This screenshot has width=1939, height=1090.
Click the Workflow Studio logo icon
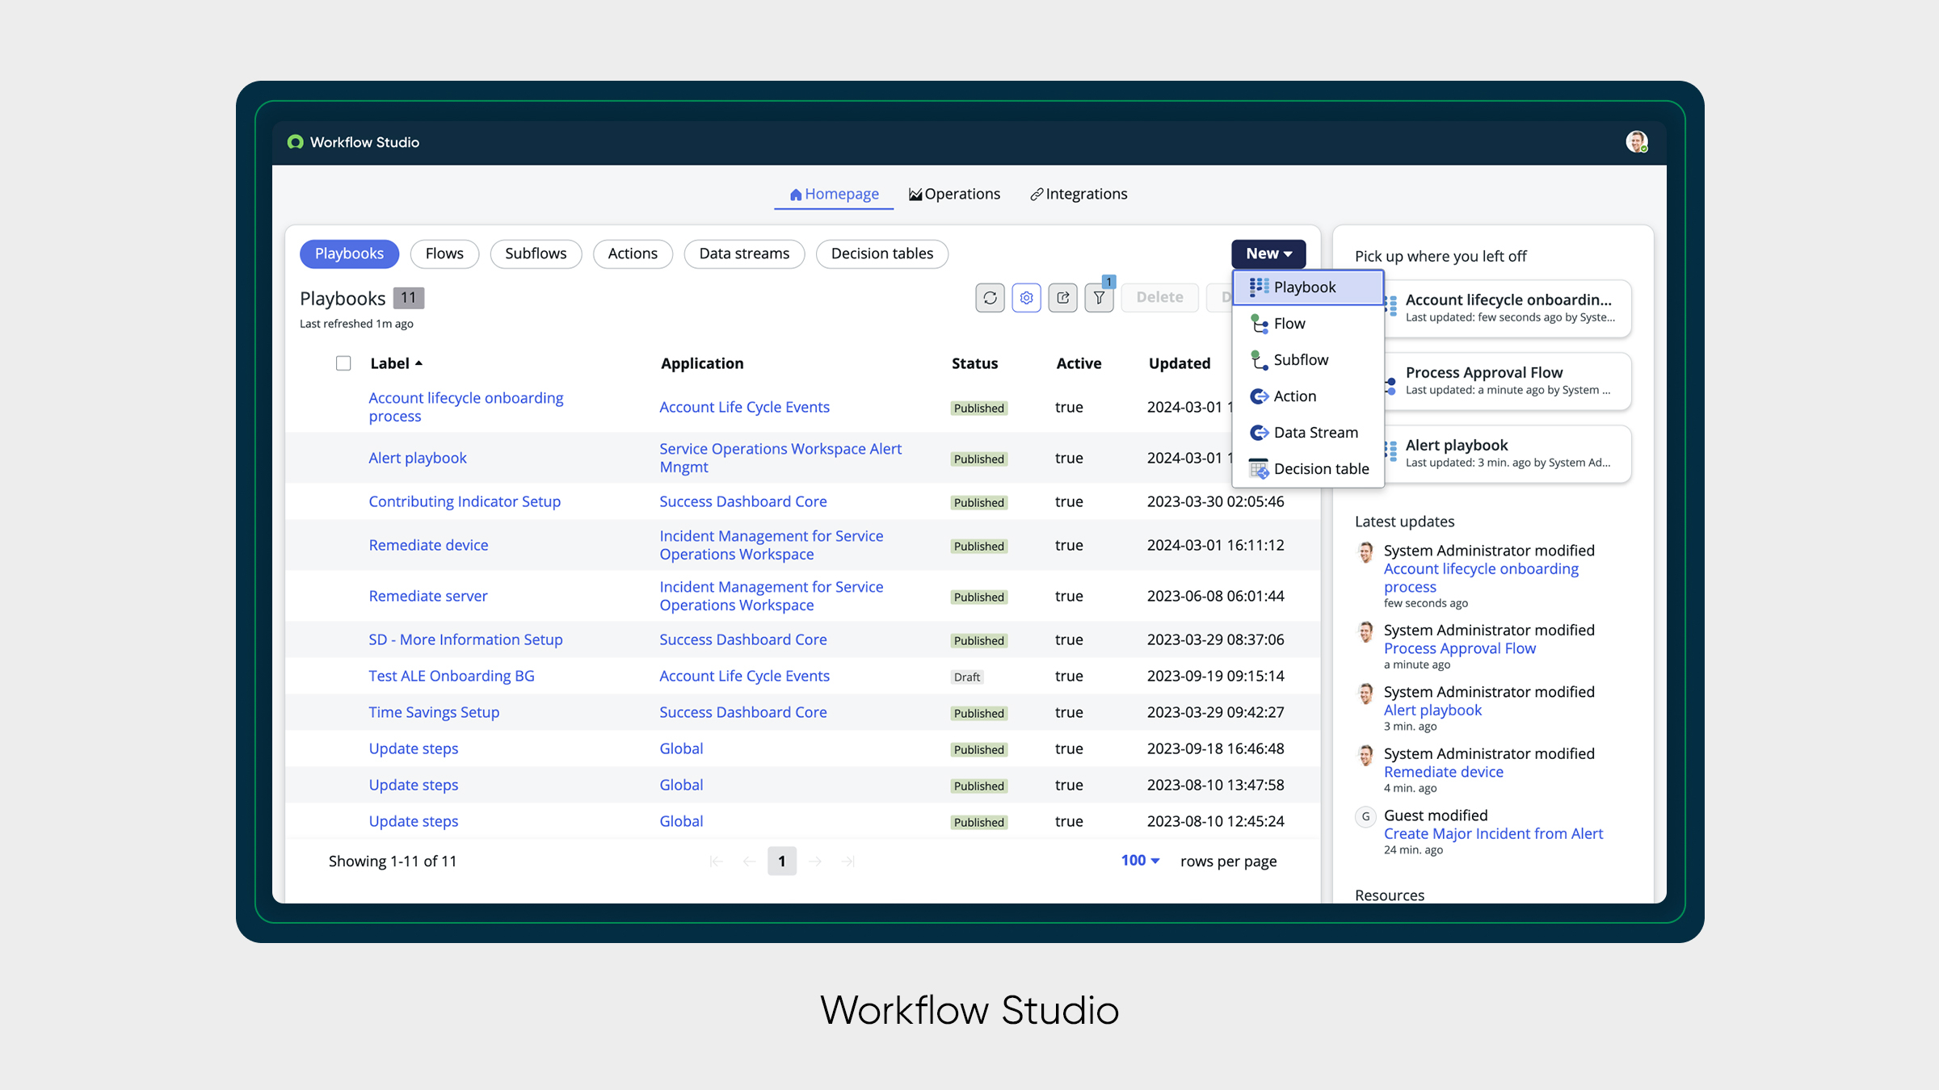[296, 142]
